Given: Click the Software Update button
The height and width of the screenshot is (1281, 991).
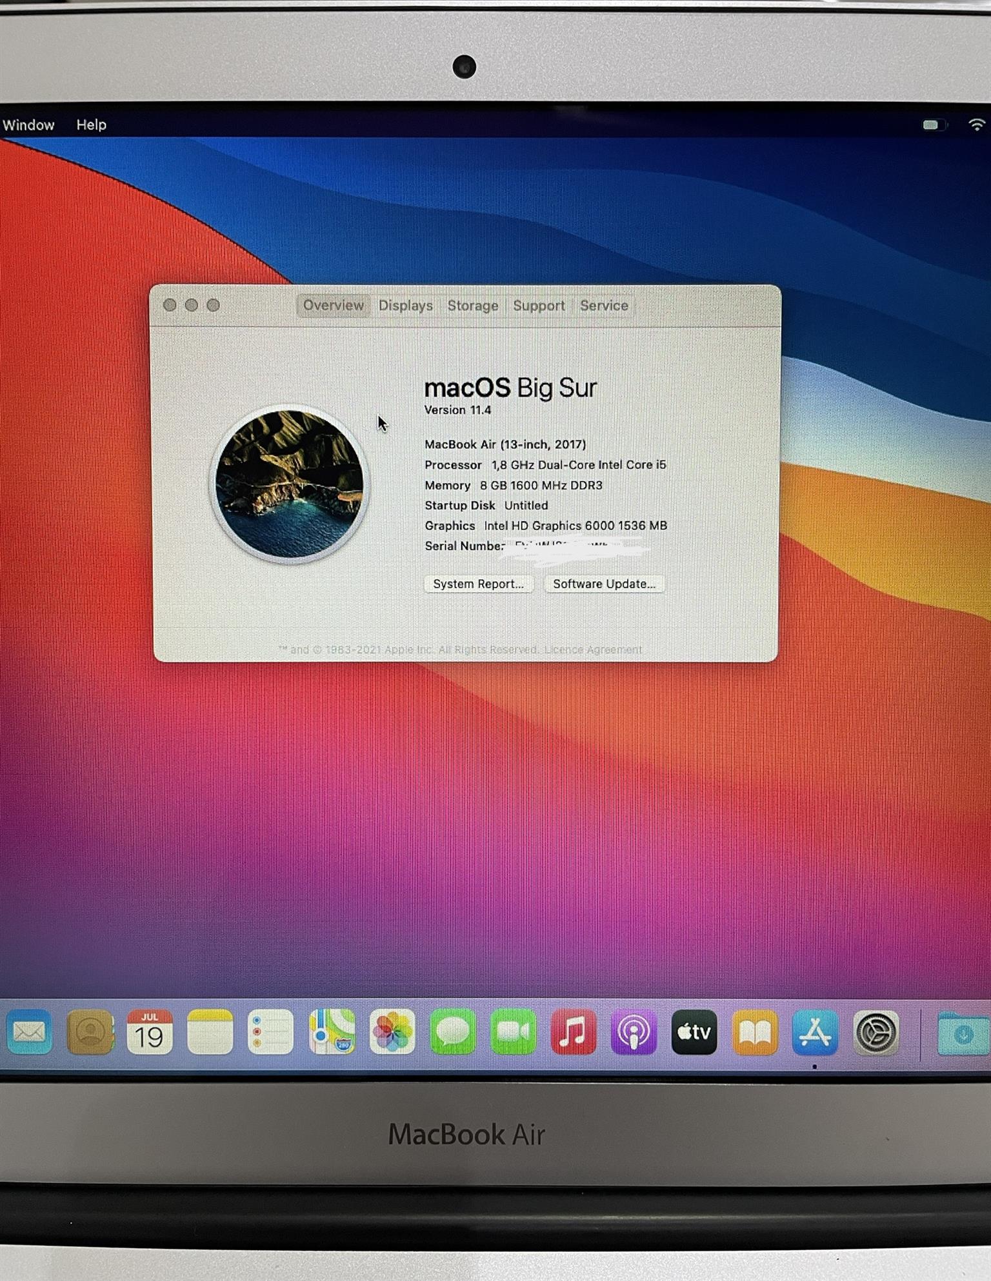Looking at the screenshot, I should pos(604,584).
